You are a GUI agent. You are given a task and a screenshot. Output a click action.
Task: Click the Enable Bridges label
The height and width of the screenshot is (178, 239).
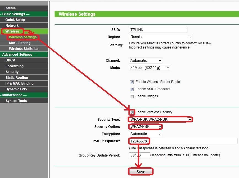coord(147,96)
